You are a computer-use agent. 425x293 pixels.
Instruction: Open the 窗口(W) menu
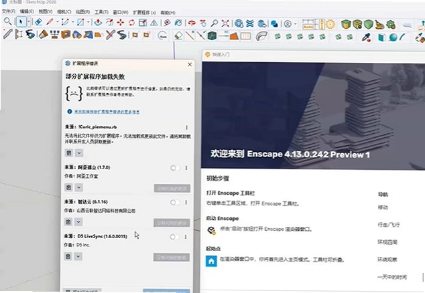click(x=121, y=12)
